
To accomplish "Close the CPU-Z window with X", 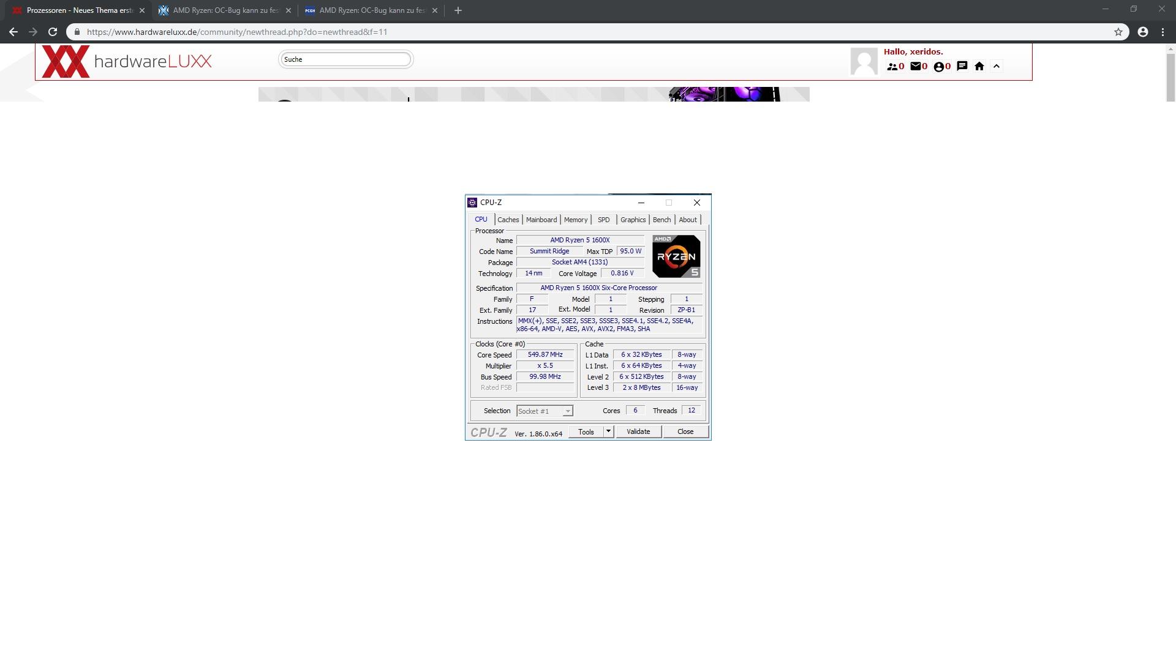I will [697, 203].
